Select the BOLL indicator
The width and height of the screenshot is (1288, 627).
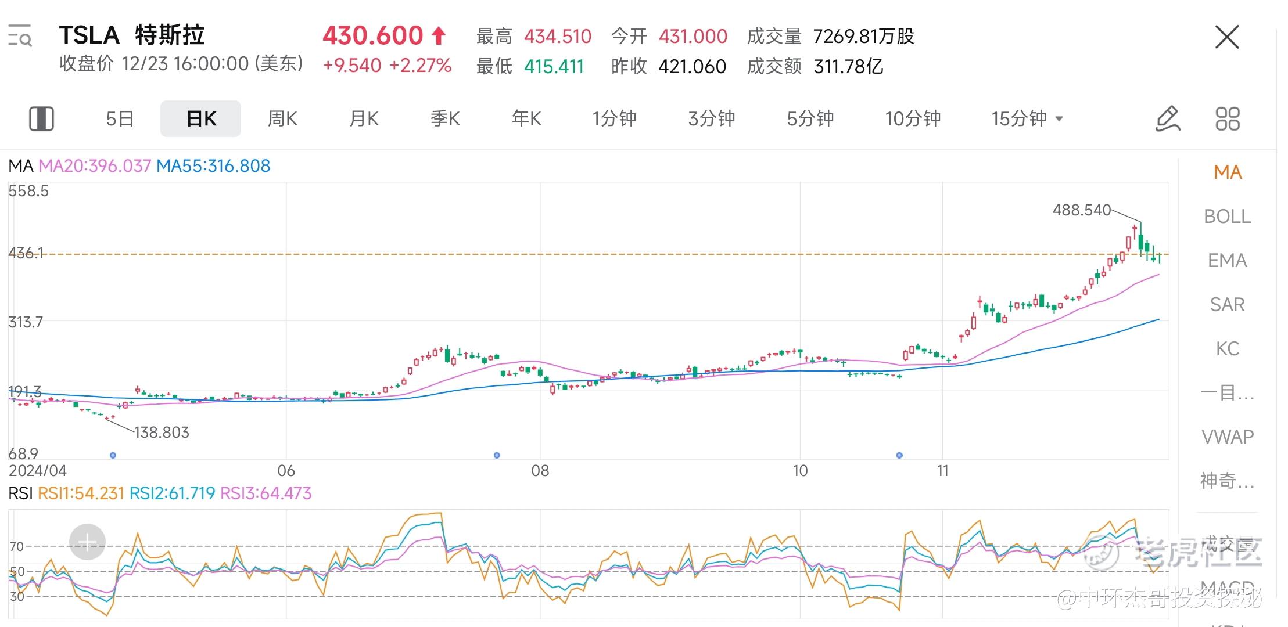tap(1227, 216)
